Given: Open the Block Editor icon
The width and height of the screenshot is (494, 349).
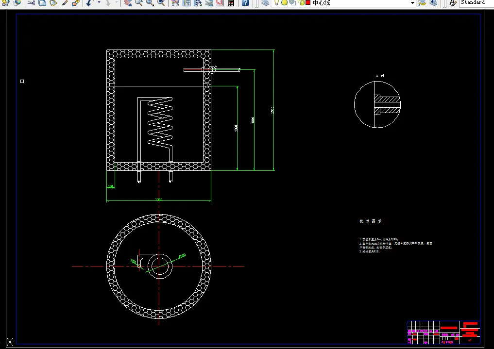Looking at the screenshot, I should (76, 2).
